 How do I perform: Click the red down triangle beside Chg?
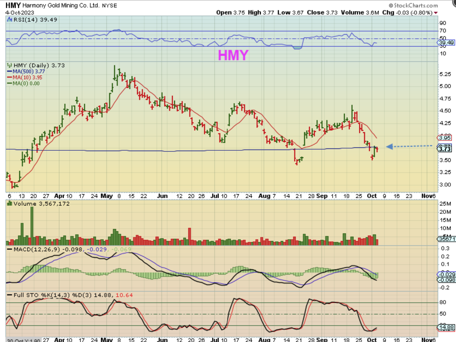click(435, 13)
